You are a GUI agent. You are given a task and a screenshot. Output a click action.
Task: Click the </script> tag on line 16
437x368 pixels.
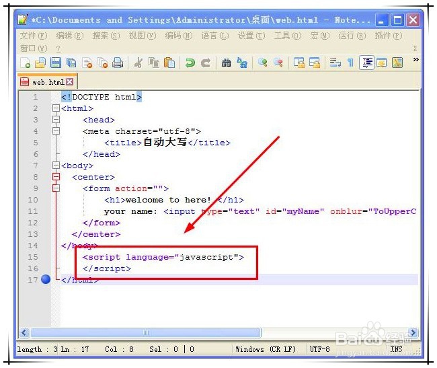click(107, 268)
